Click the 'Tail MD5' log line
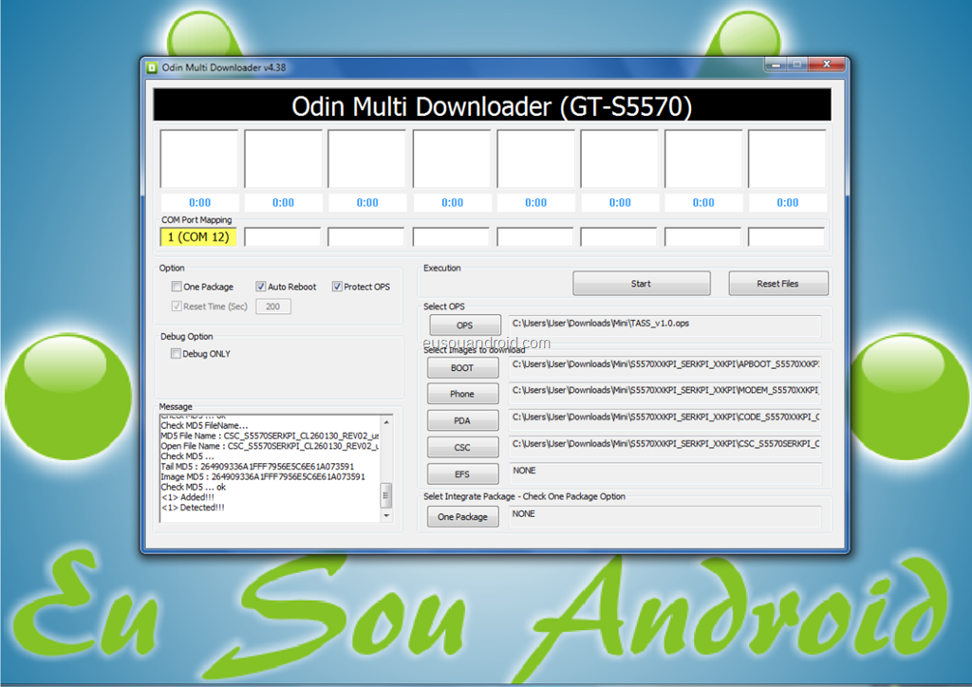Image resolution: width=972 pixels, height=687 pixels. pos(257,467)
